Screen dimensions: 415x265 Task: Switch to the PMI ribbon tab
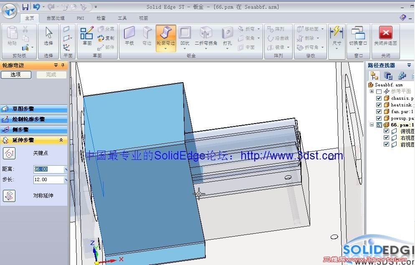point(81,18)
